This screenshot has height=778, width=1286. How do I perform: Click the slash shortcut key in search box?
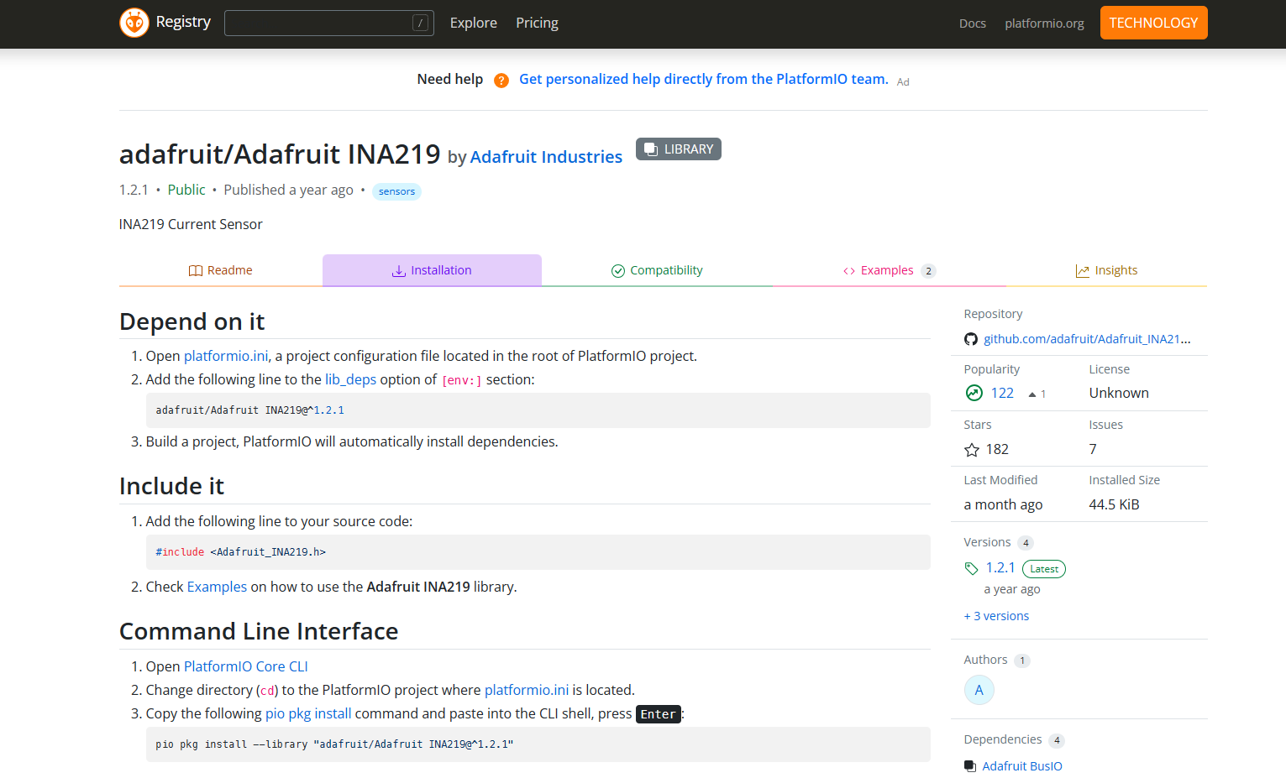(421, 23)
